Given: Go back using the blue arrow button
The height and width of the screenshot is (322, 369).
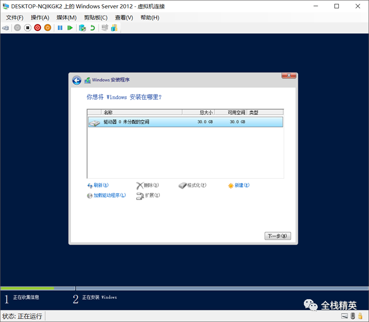Looking at the screenshot, I should (77, 81).
